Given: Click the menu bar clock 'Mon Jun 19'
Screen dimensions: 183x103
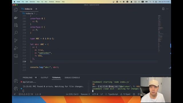Looking at the screenshot, I should tap(164, 2).
